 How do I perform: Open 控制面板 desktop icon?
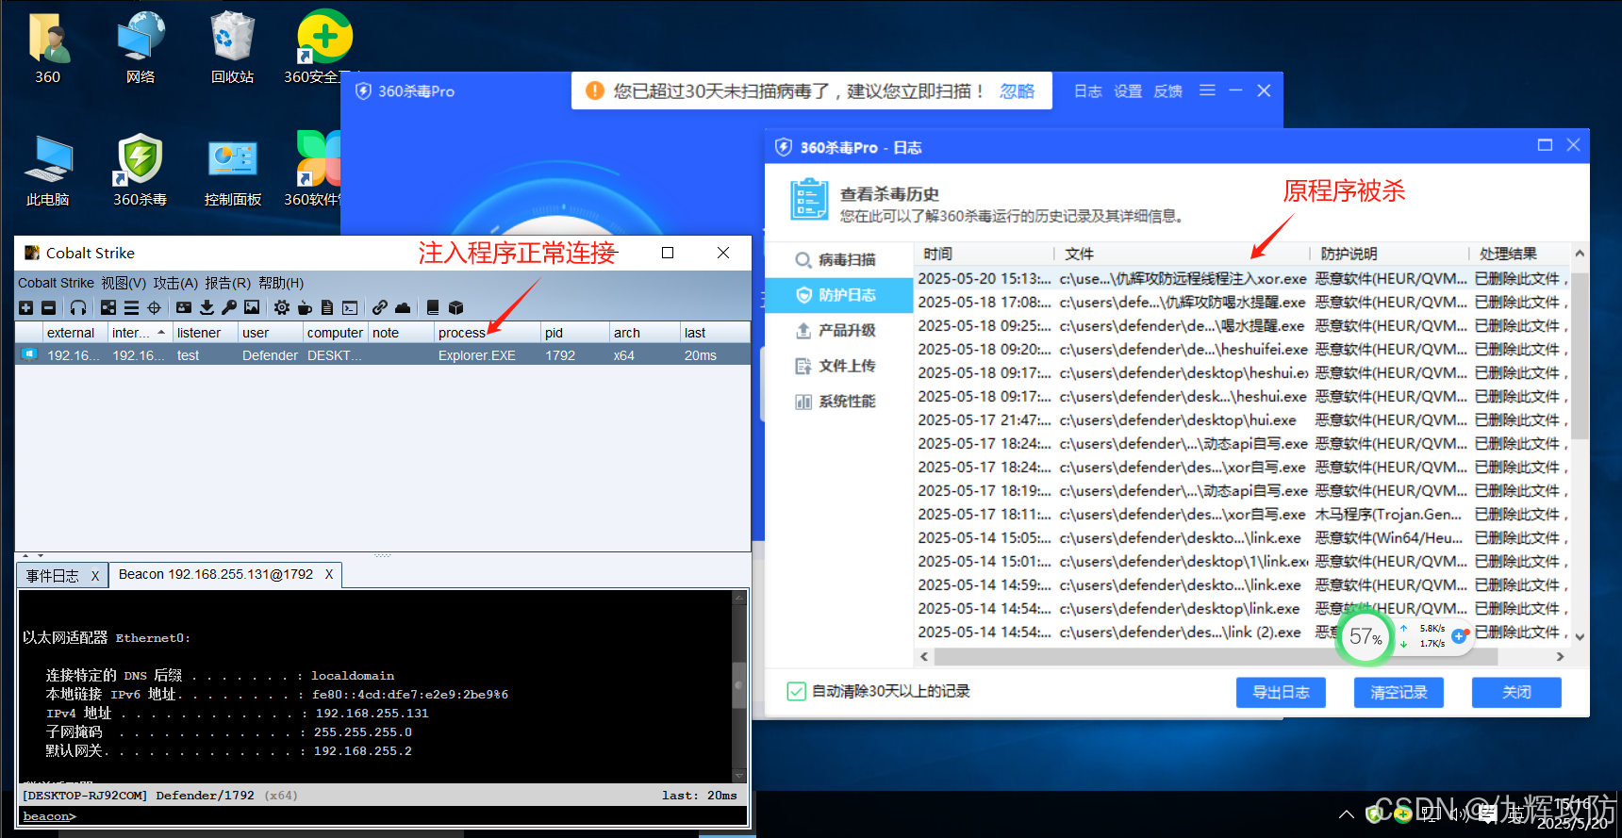point(233,170)
